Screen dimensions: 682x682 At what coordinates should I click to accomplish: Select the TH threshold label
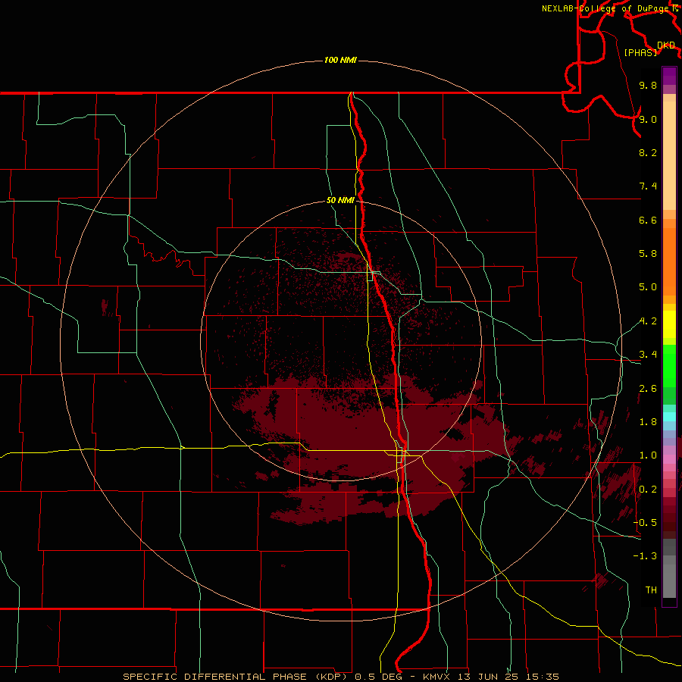651,590
